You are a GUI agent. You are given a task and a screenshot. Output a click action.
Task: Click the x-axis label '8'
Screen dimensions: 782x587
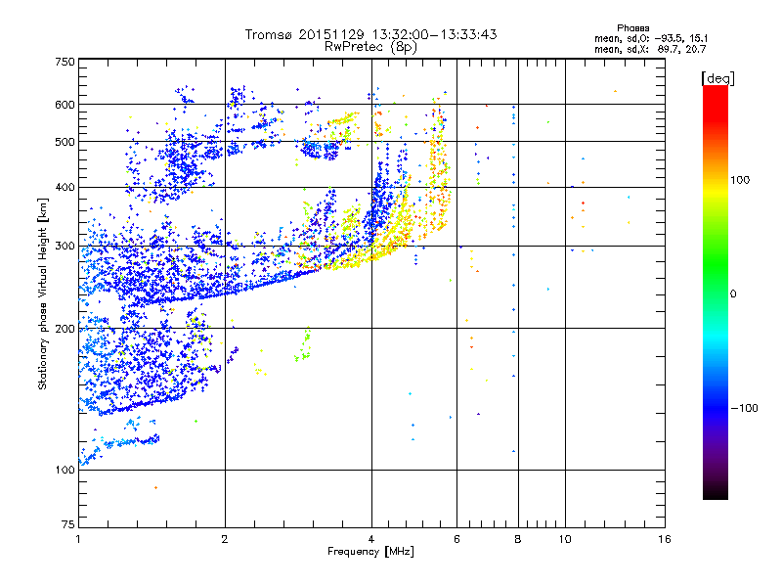click(x=518, y=539)
